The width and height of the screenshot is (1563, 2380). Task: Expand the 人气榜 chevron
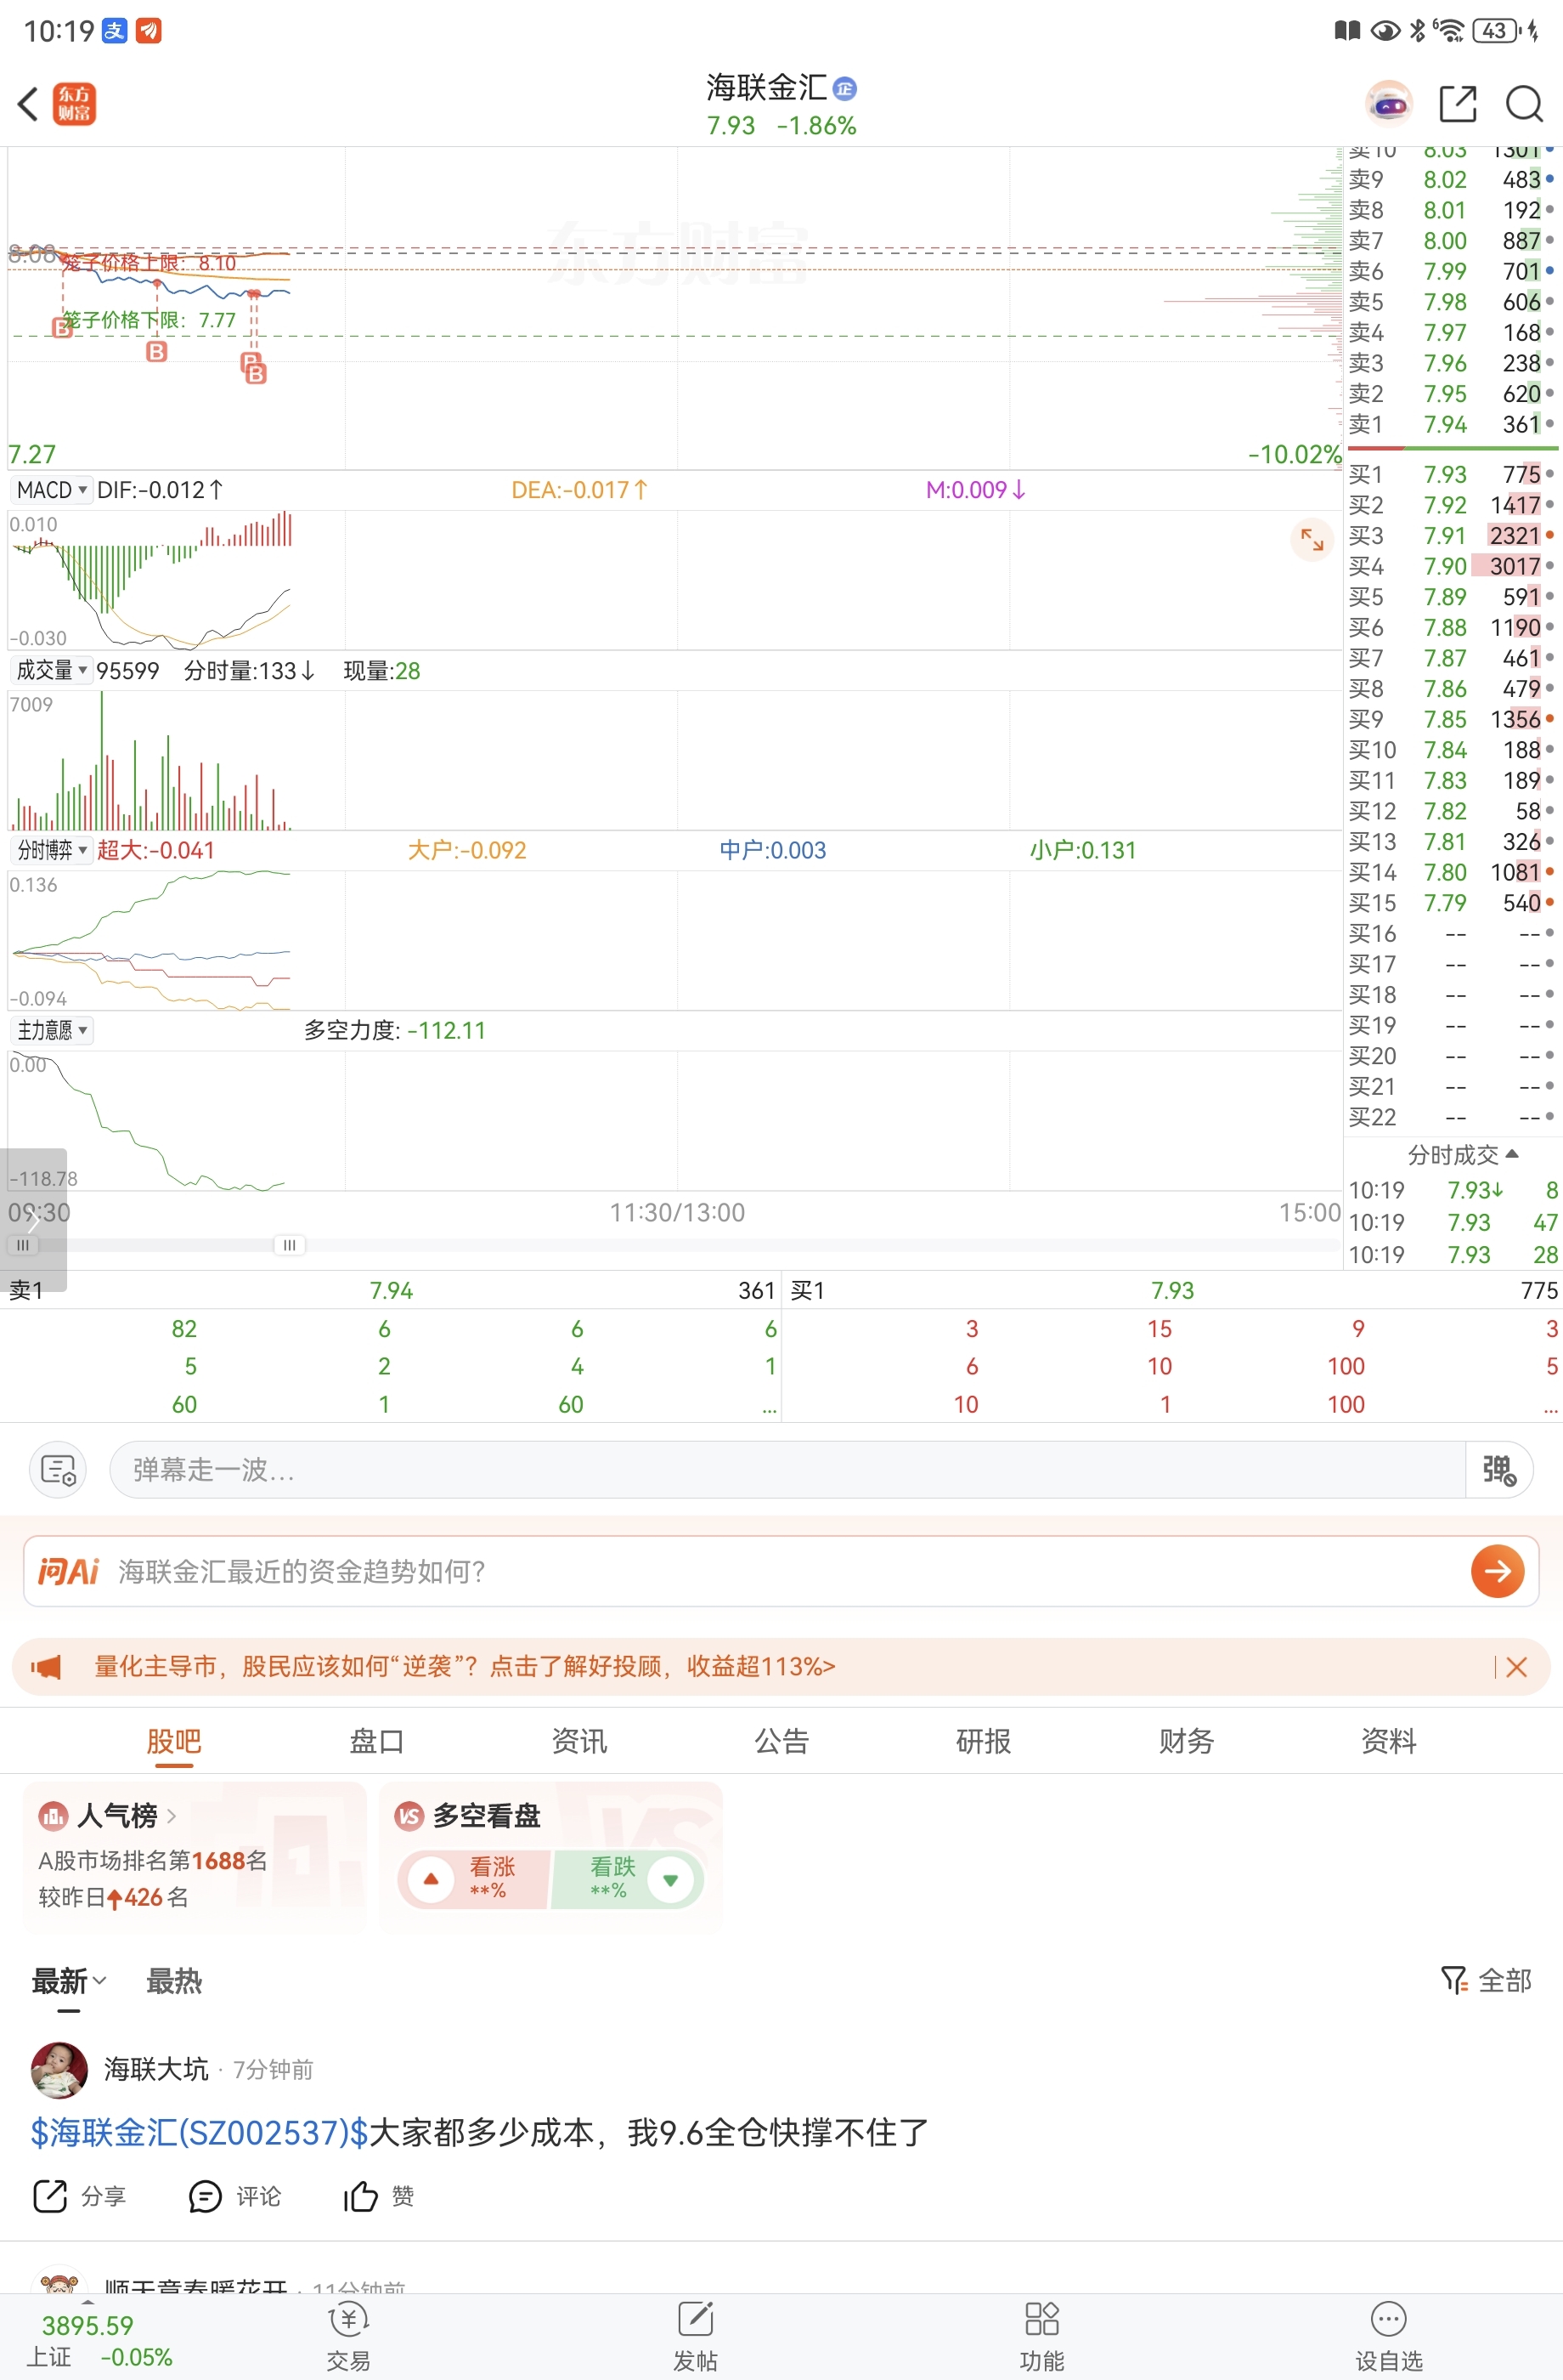[172, 1815]
